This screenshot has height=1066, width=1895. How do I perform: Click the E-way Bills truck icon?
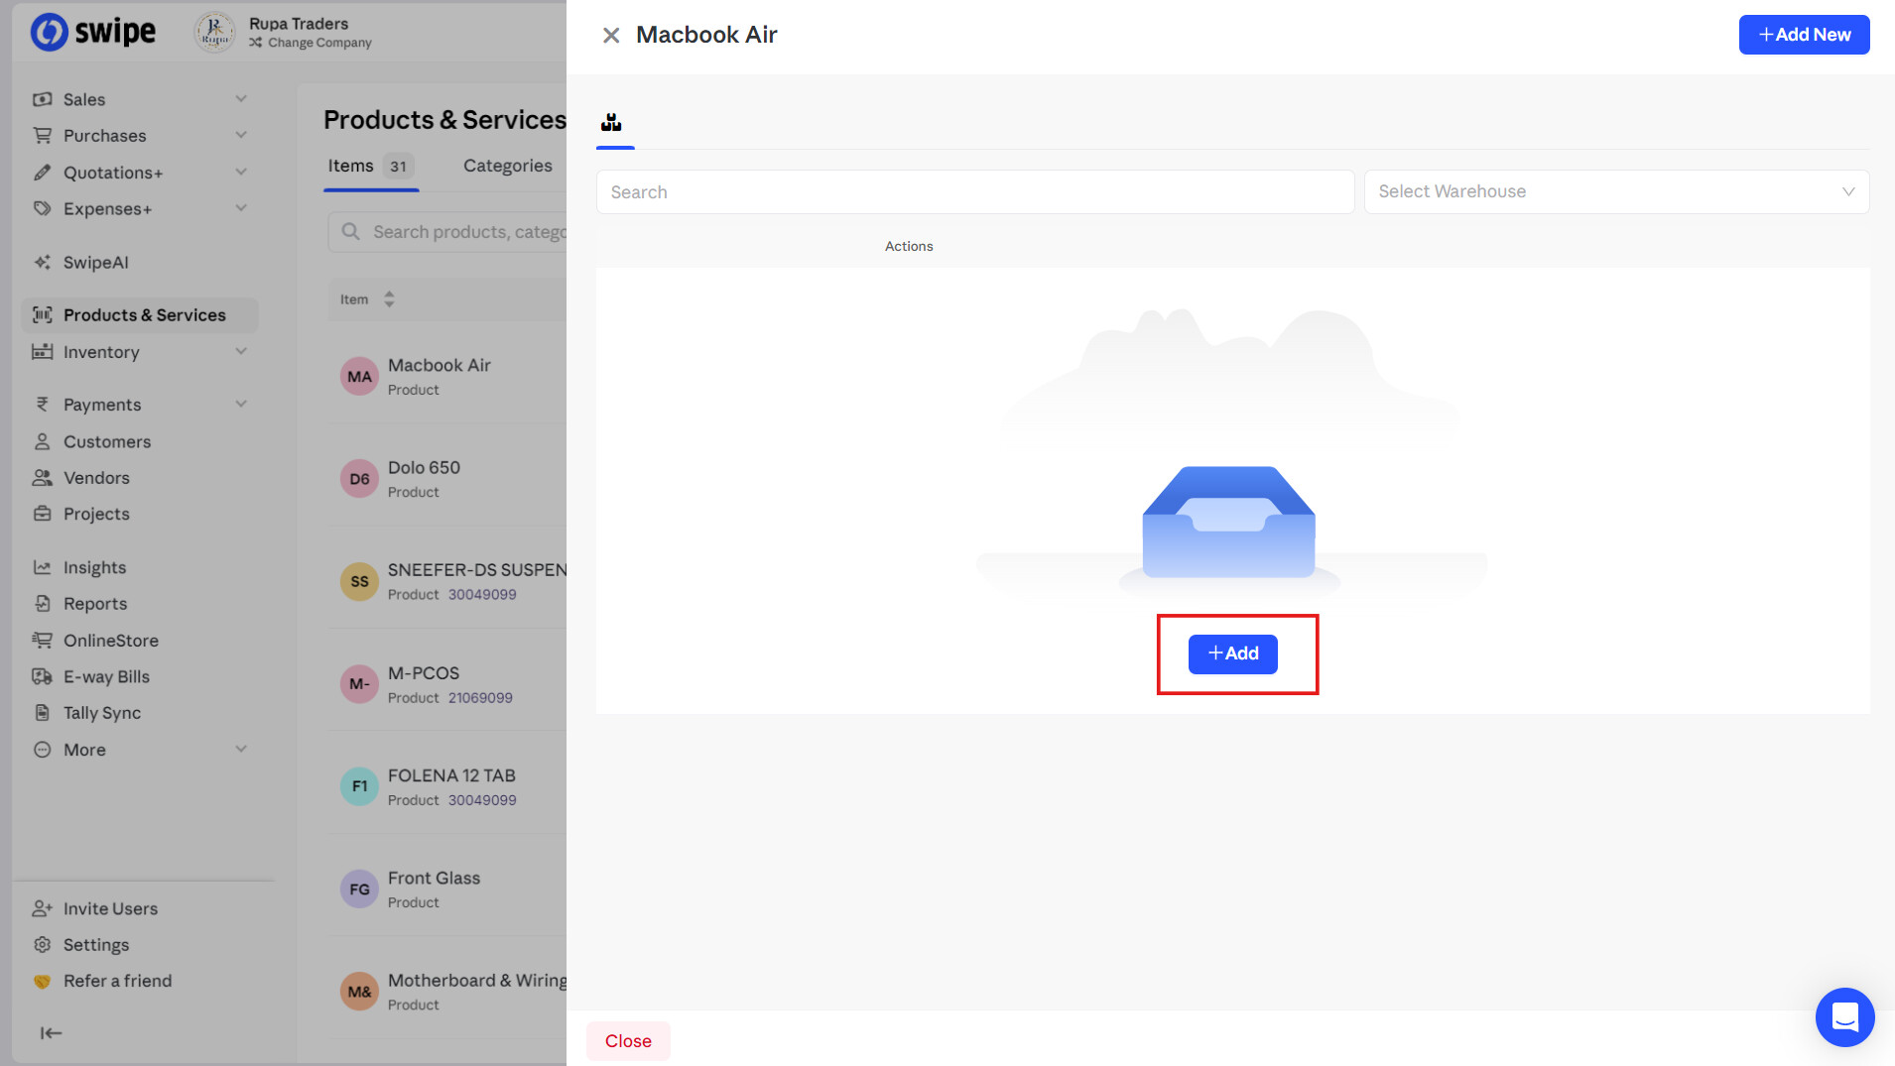click(42, 676)
